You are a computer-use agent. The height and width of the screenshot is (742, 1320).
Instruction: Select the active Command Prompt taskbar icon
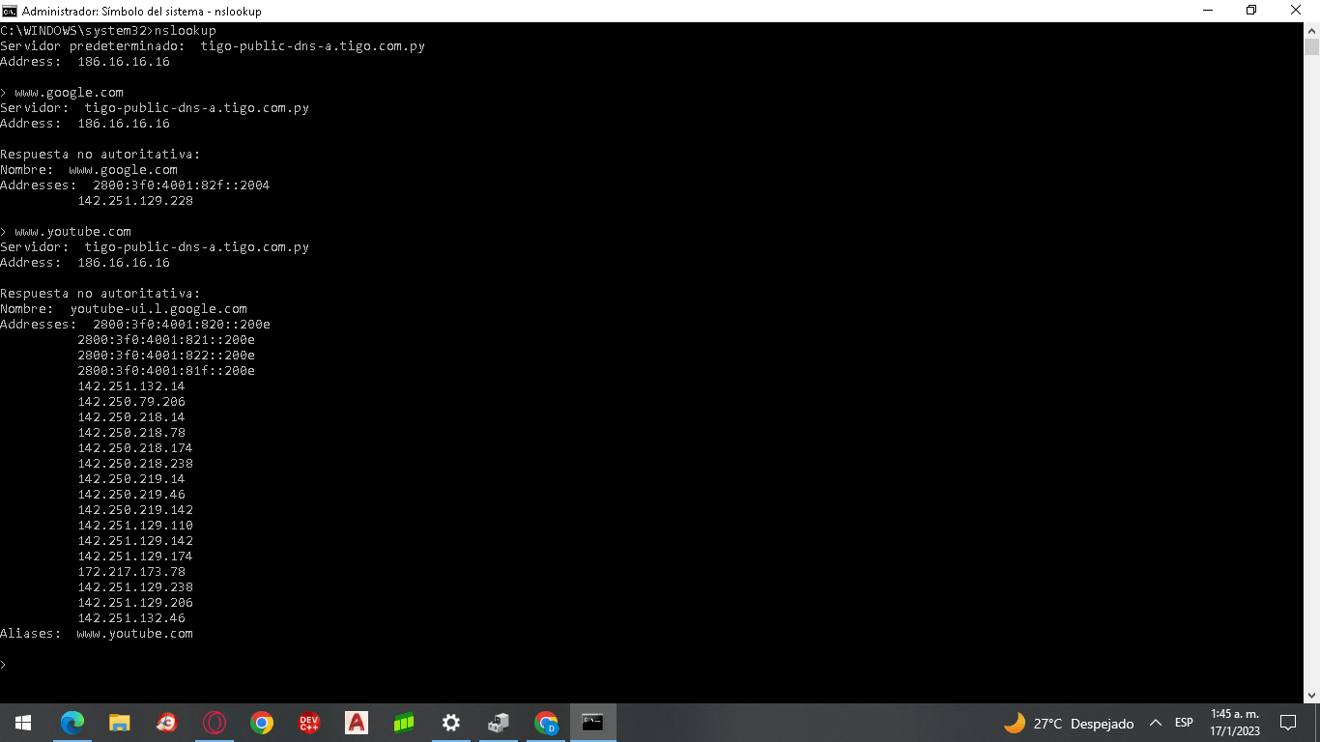click(x=593, y=723)
